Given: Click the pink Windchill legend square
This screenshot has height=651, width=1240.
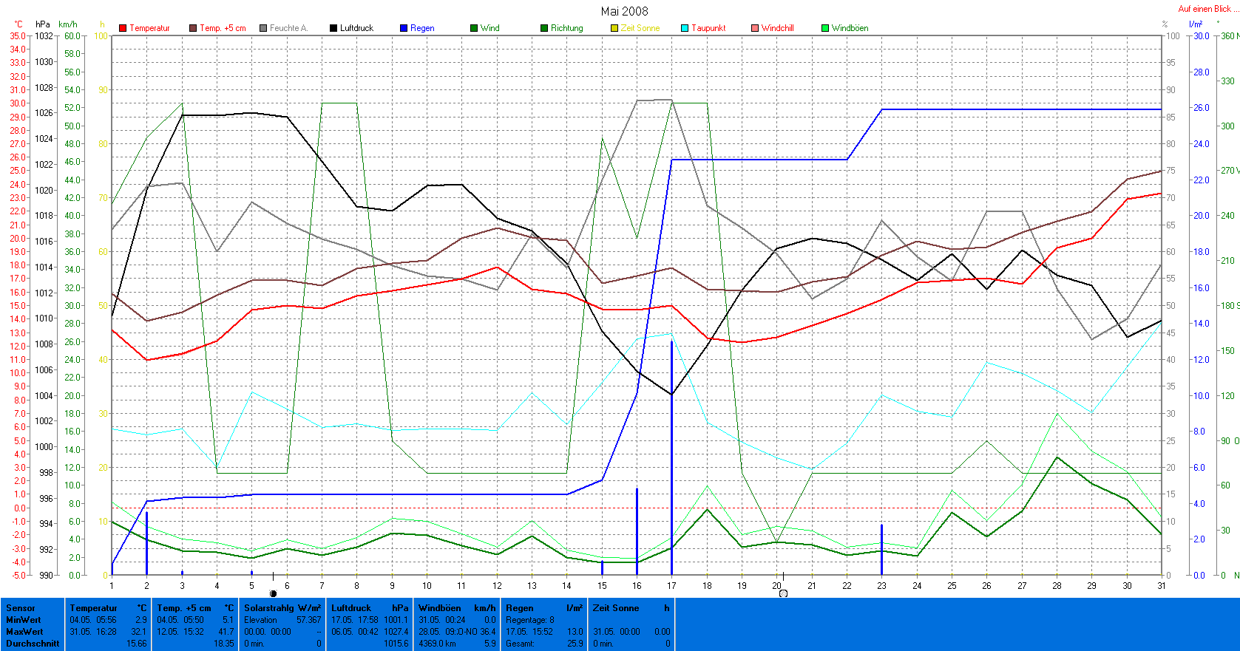Looking at the screenshot, I should pos(755,28).
